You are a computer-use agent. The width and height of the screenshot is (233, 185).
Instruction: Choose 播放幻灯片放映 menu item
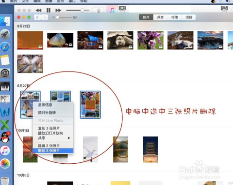click(x=53, y=133)
